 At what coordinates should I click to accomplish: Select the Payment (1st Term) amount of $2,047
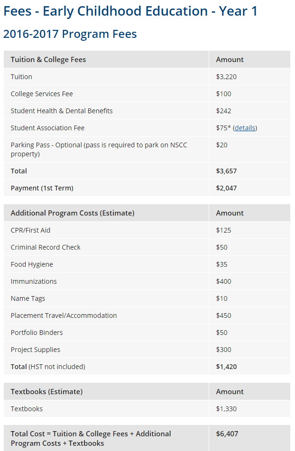226,188
